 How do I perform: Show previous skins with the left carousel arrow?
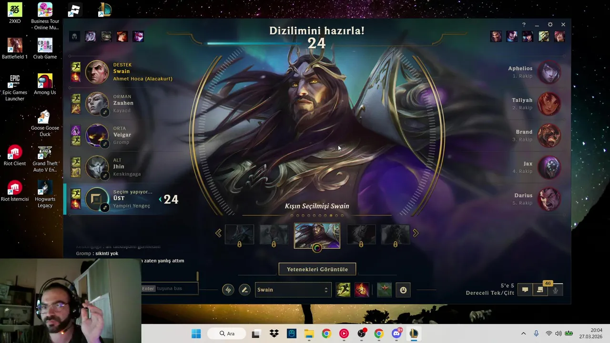[218, 233]
